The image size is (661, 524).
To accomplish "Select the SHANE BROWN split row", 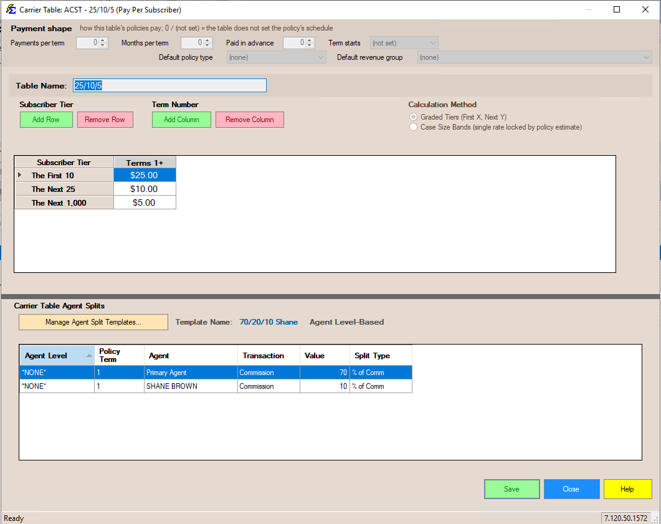I will (x=216, y=386).
